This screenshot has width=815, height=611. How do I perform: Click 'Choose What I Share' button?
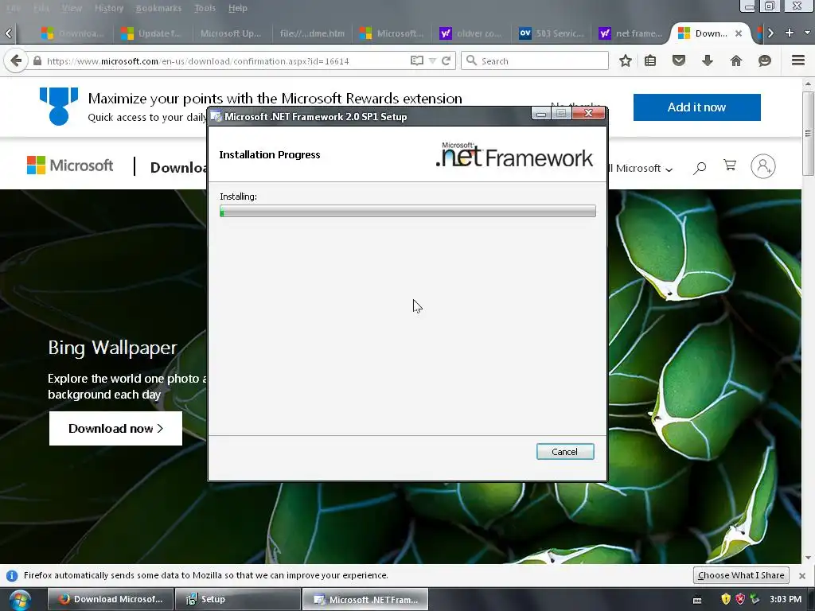pyautogui.click(x=741, y=575)
